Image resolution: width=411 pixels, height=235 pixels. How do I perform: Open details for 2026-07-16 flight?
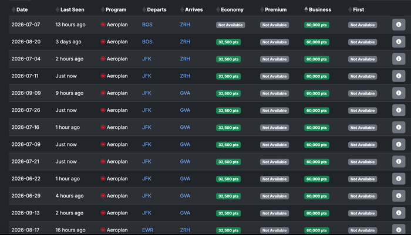pyautogui.click(x=399, y=127)
